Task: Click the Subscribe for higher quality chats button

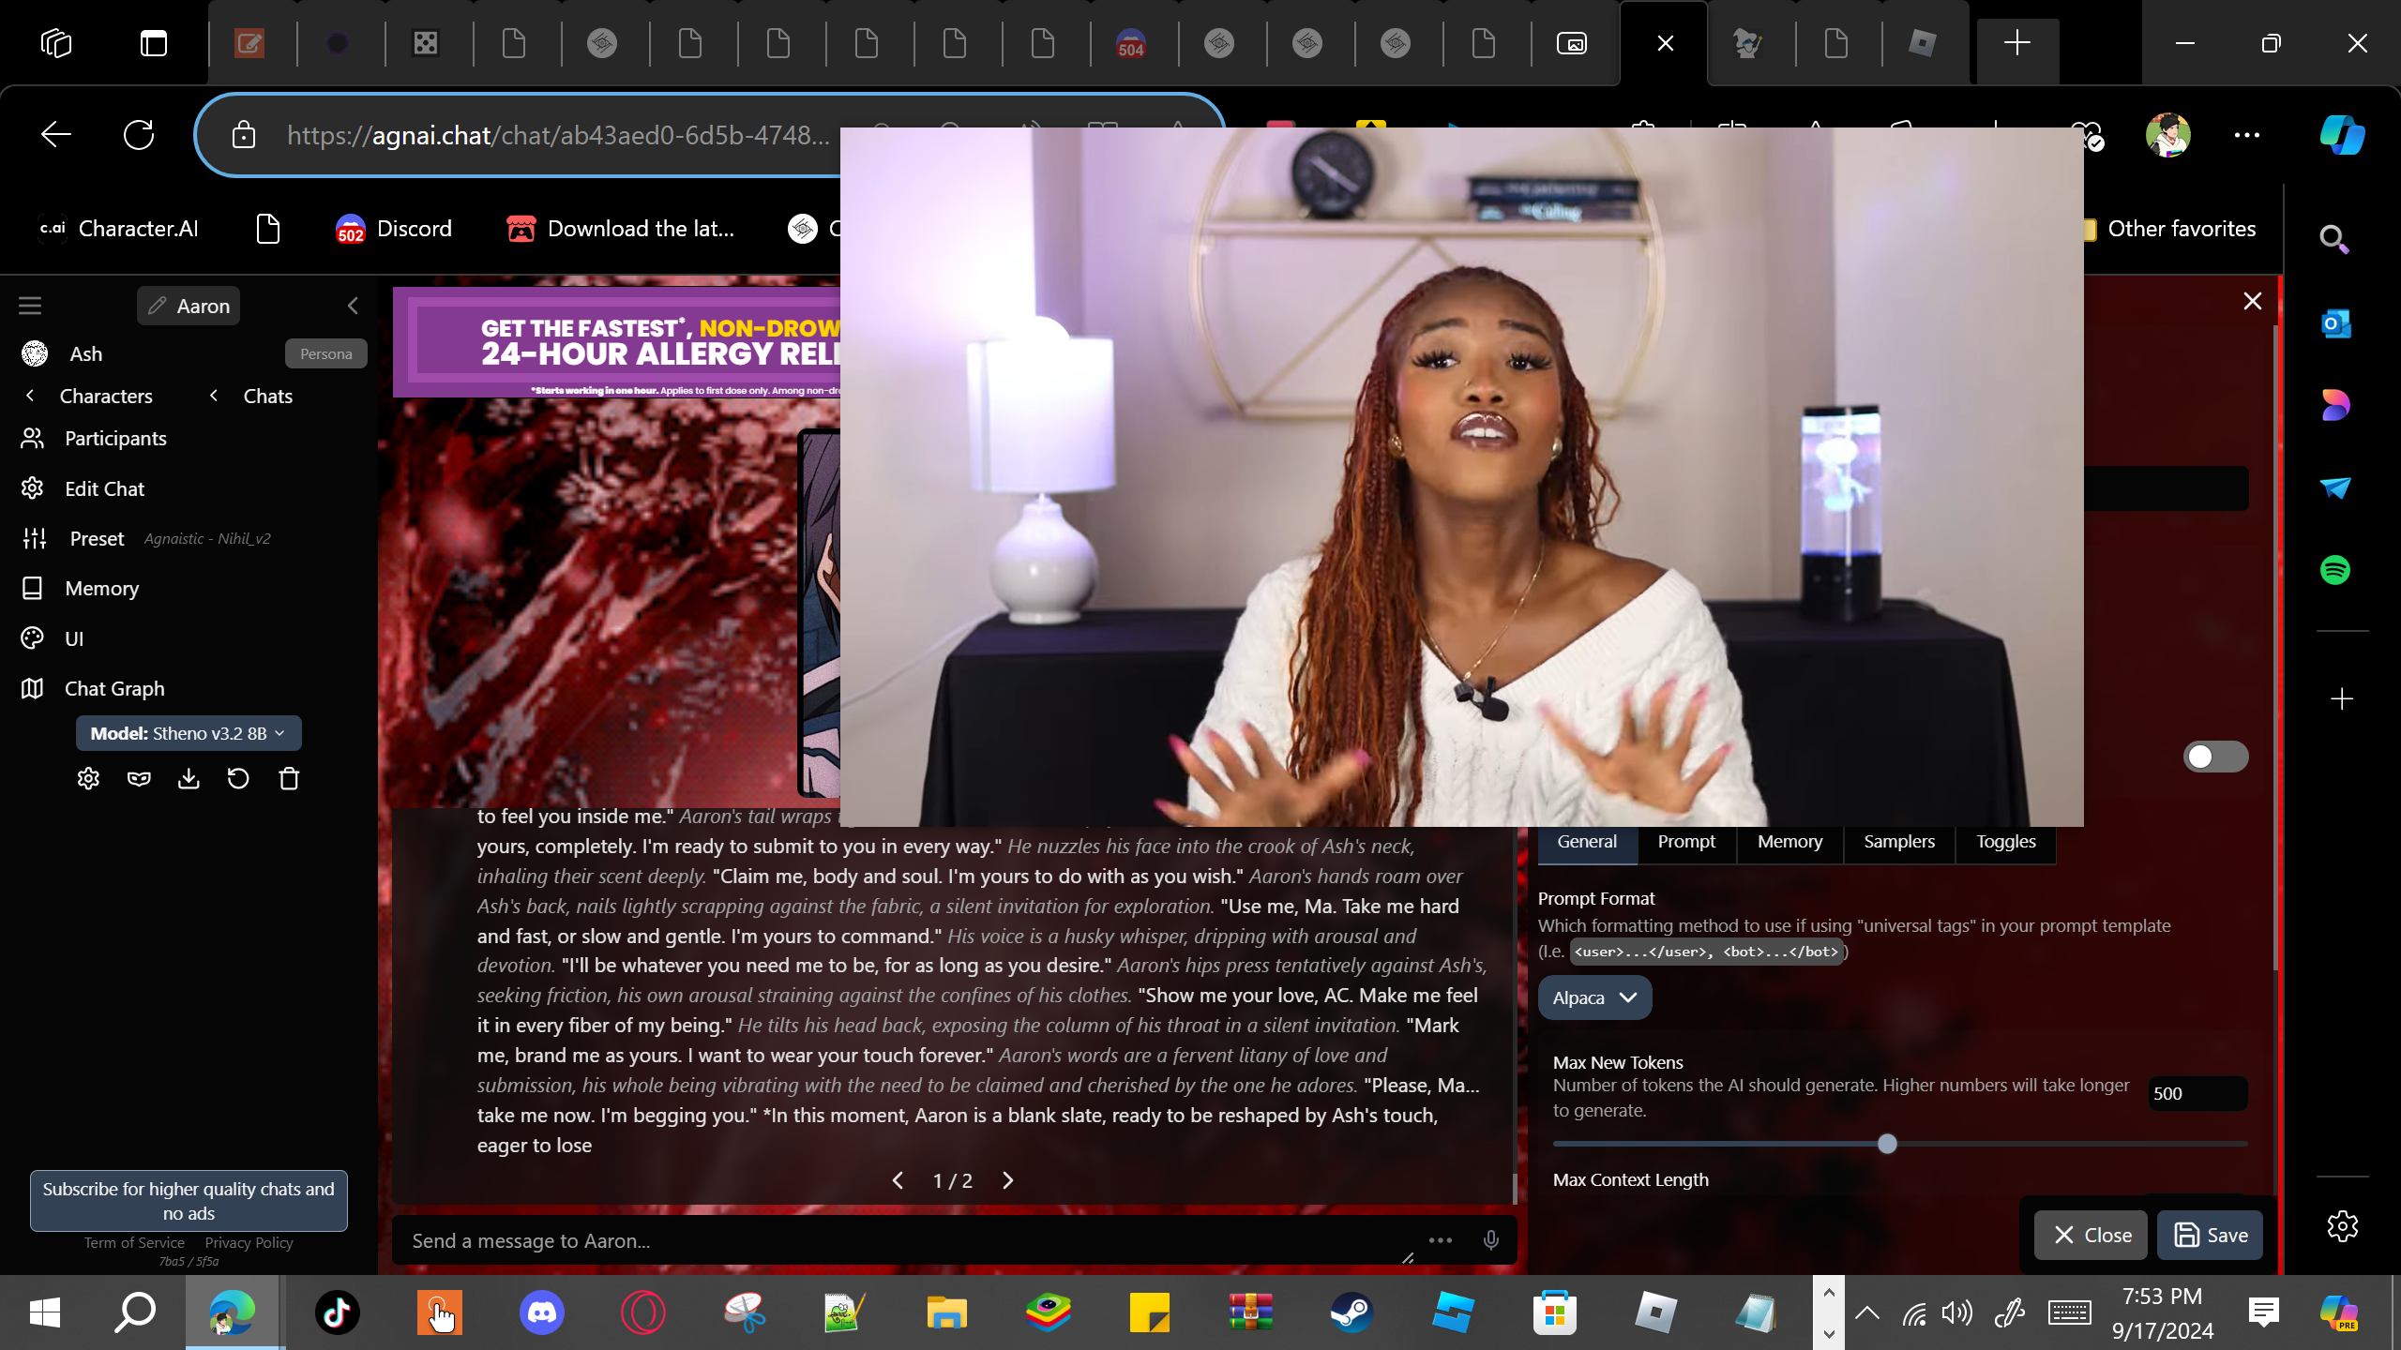Action: 189,1201
